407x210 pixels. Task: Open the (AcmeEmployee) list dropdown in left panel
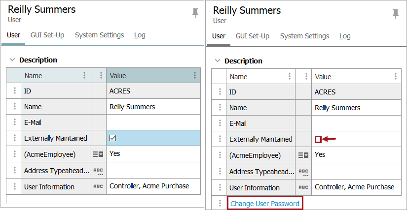tap(98, 154)
